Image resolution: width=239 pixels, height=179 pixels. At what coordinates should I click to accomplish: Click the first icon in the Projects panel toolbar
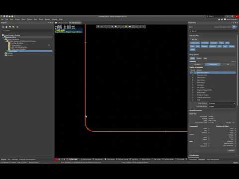(x=3, y=27)
